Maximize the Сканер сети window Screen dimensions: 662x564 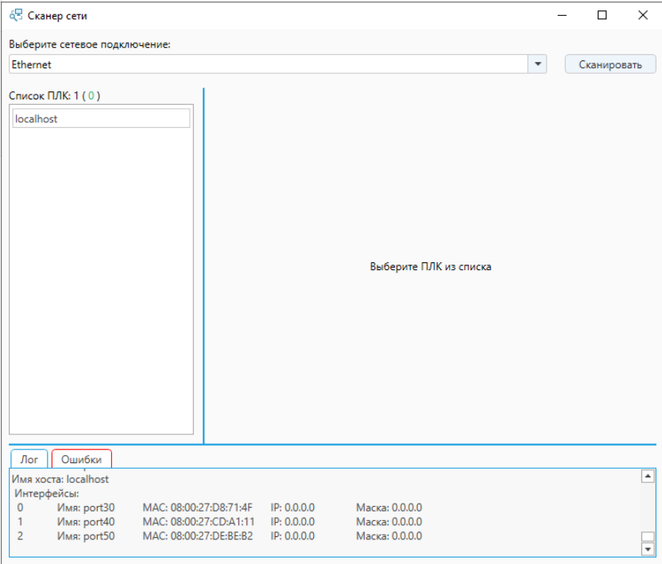[x=602, y=14]
